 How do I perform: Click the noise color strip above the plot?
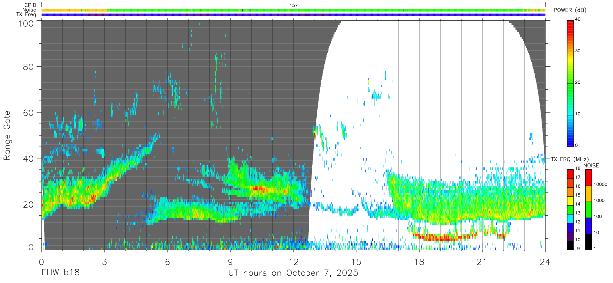(x=294, y=10)
